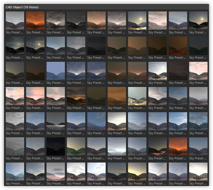Pick the cloudless flat periwinkle-blue sky preset

coord(56,71)
